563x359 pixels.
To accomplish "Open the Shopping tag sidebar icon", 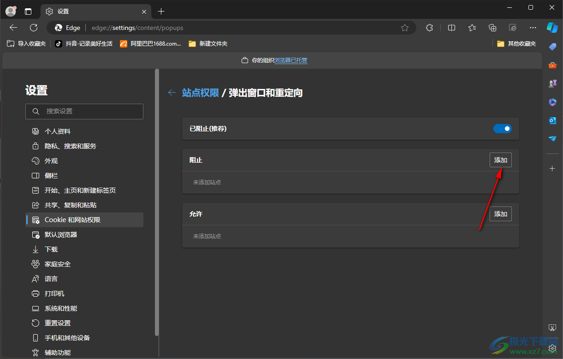I will pyautogui.click(x=552, y=47).
